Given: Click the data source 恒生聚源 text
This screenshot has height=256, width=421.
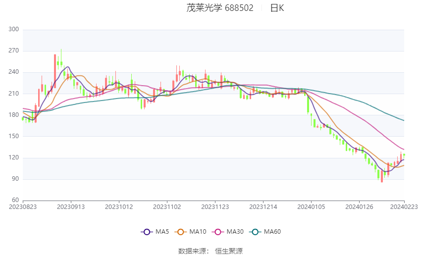Looking at the screenshot, I should coord(229,251).
